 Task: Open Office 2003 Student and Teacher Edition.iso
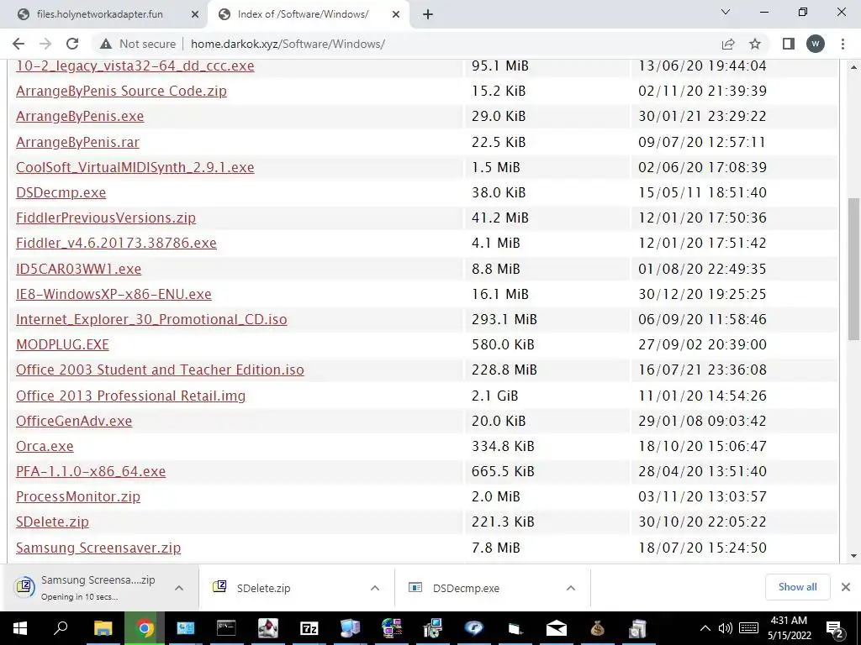160,370
